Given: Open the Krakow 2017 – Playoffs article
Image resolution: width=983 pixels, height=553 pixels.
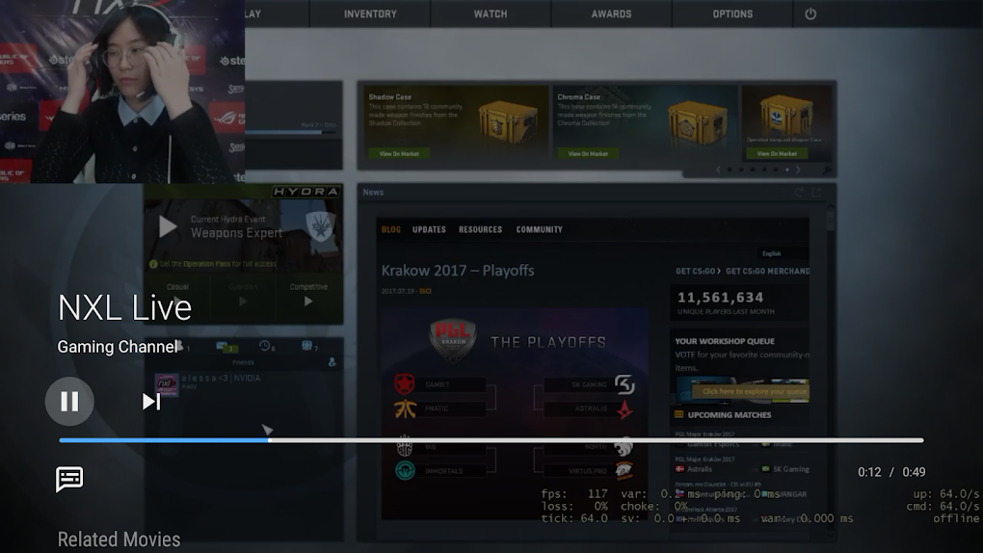Looking at the screenshot, I should (458, 270).
